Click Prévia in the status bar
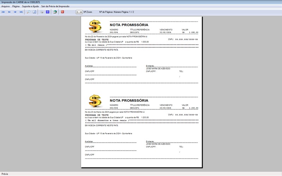The width and height of the screenshot is (282, 176). point(5,174)
